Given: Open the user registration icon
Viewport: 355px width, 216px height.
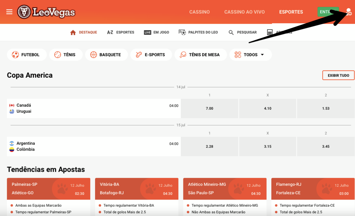Looking at the screenshot, I should pos(349,12).
